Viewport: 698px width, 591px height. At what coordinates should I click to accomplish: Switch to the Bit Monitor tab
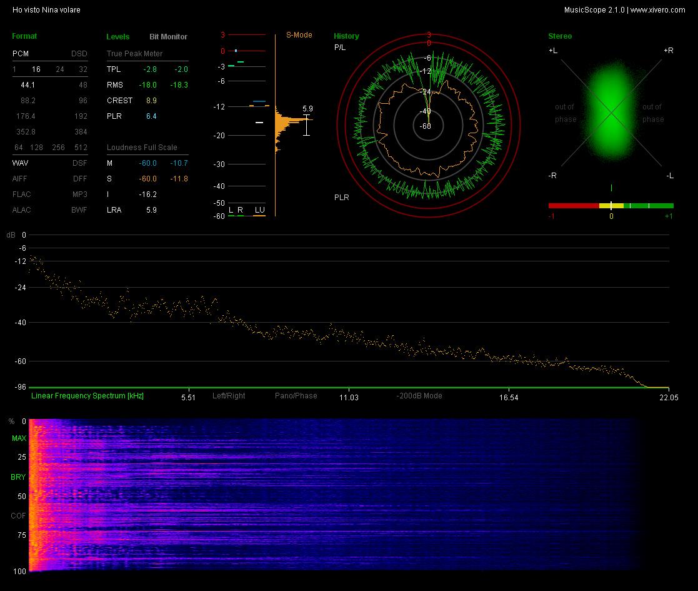(168, 36)
